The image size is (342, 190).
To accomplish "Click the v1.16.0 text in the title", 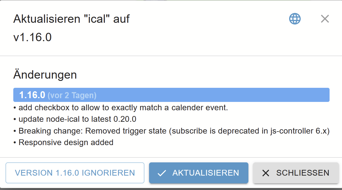I will point(32,37).
